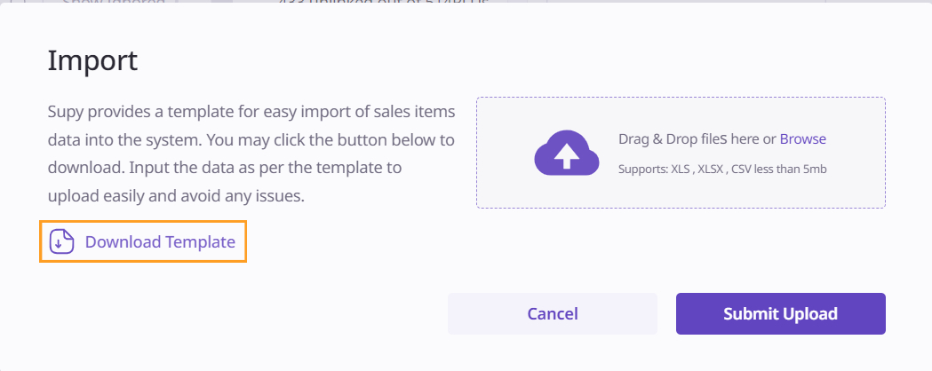Click the purple cloud upload icon
932x371 pixels.
coord(565,153)
